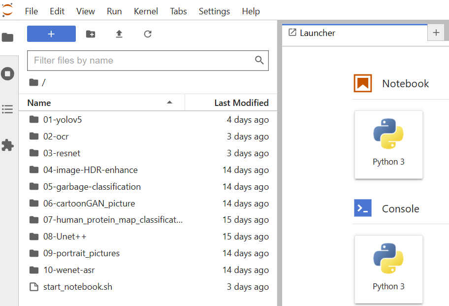Select the start_notebook.sh file
Screen dimensions: 449x306
(x=148, y=287)
